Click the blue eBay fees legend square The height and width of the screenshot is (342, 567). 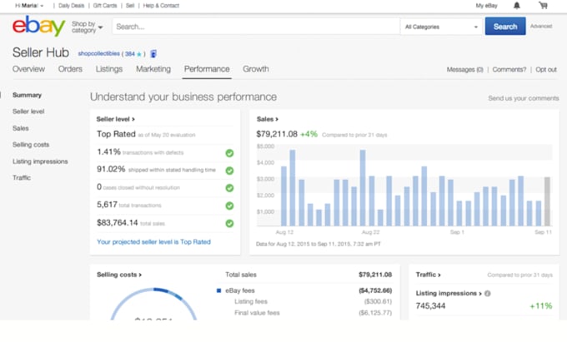click(x=218, y=290)
